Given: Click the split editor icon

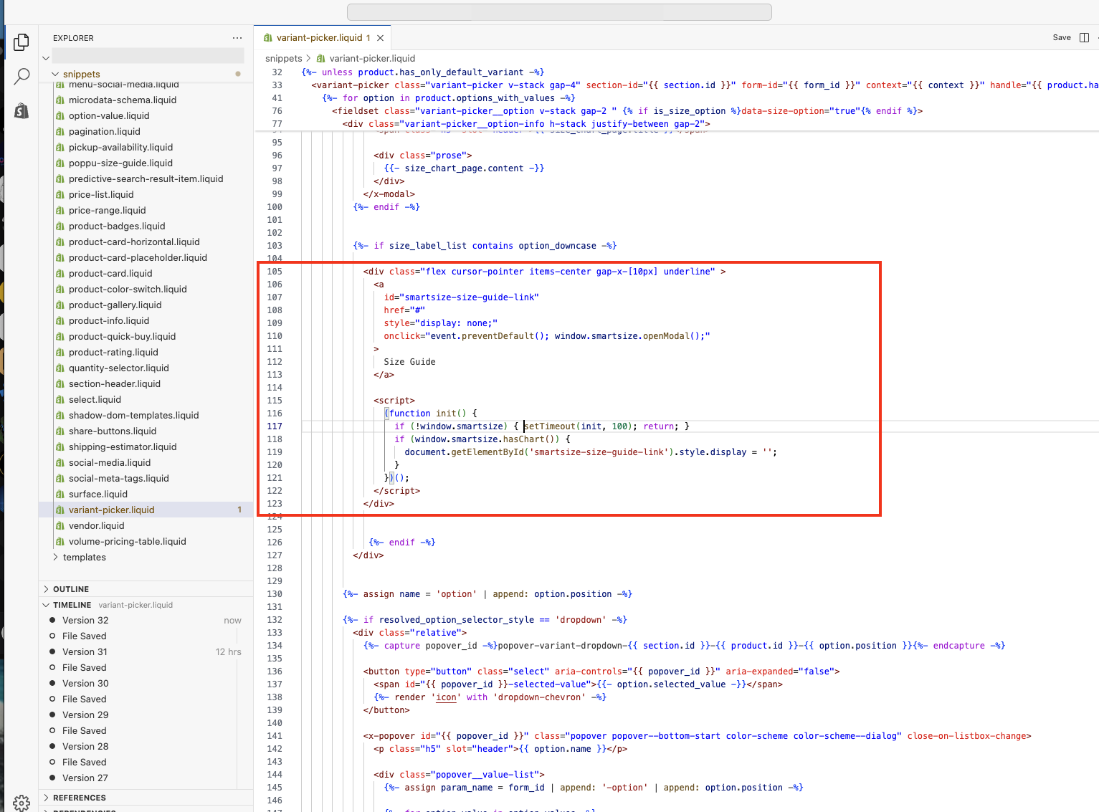Looking at the screenshot, I should [x=1084, y=38].
